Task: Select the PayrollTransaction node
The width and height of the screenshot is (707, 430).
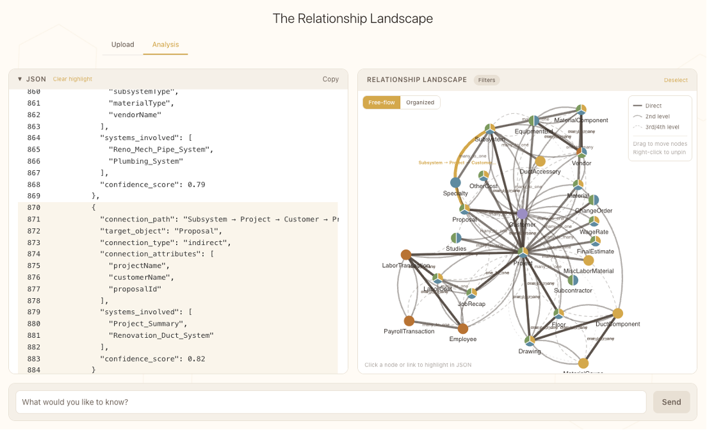Action: [409, 321]
